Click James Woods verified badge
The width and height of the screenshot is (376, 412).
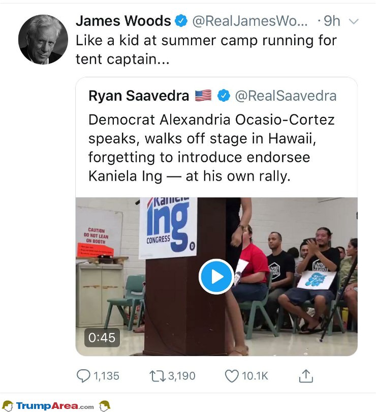181,21
